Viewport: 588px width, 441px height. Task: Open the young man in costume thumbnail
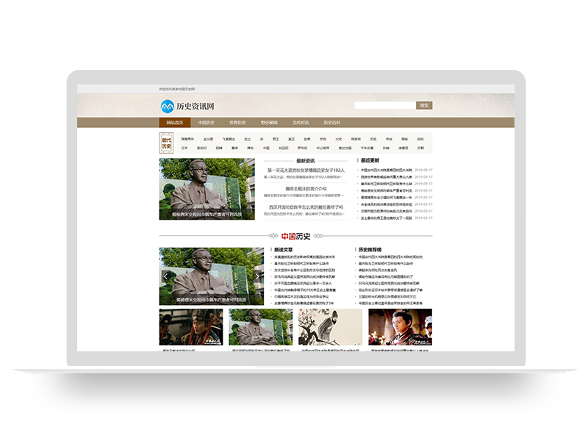click(400, 326)
